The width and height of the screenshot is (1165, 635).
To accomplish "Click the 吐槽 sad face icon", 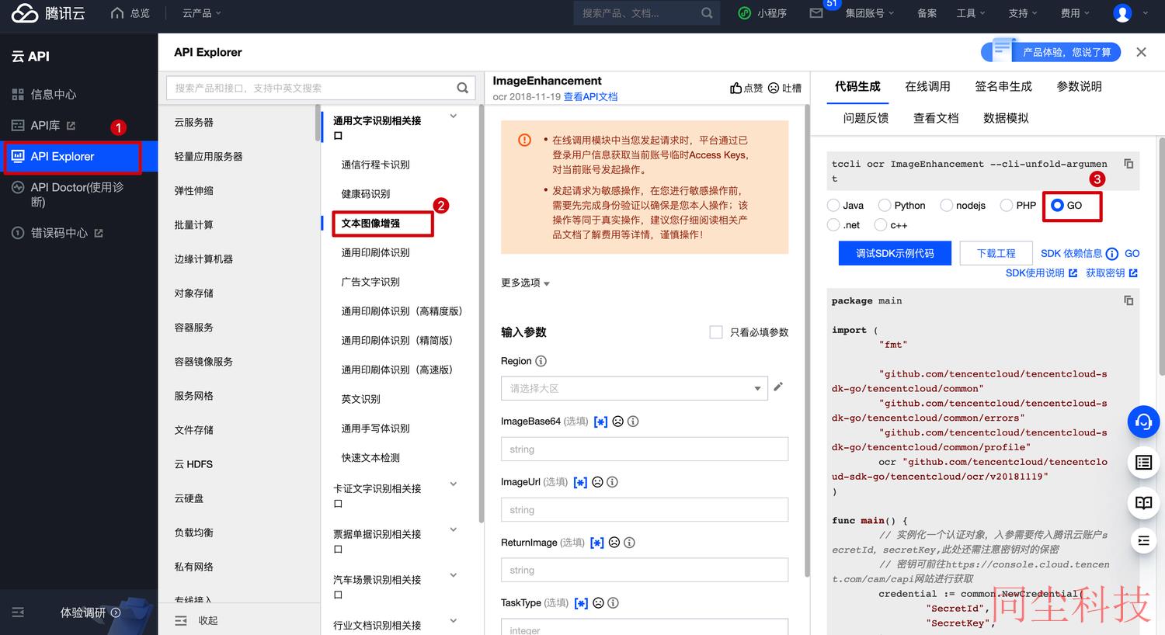I will tap(774, 88).
